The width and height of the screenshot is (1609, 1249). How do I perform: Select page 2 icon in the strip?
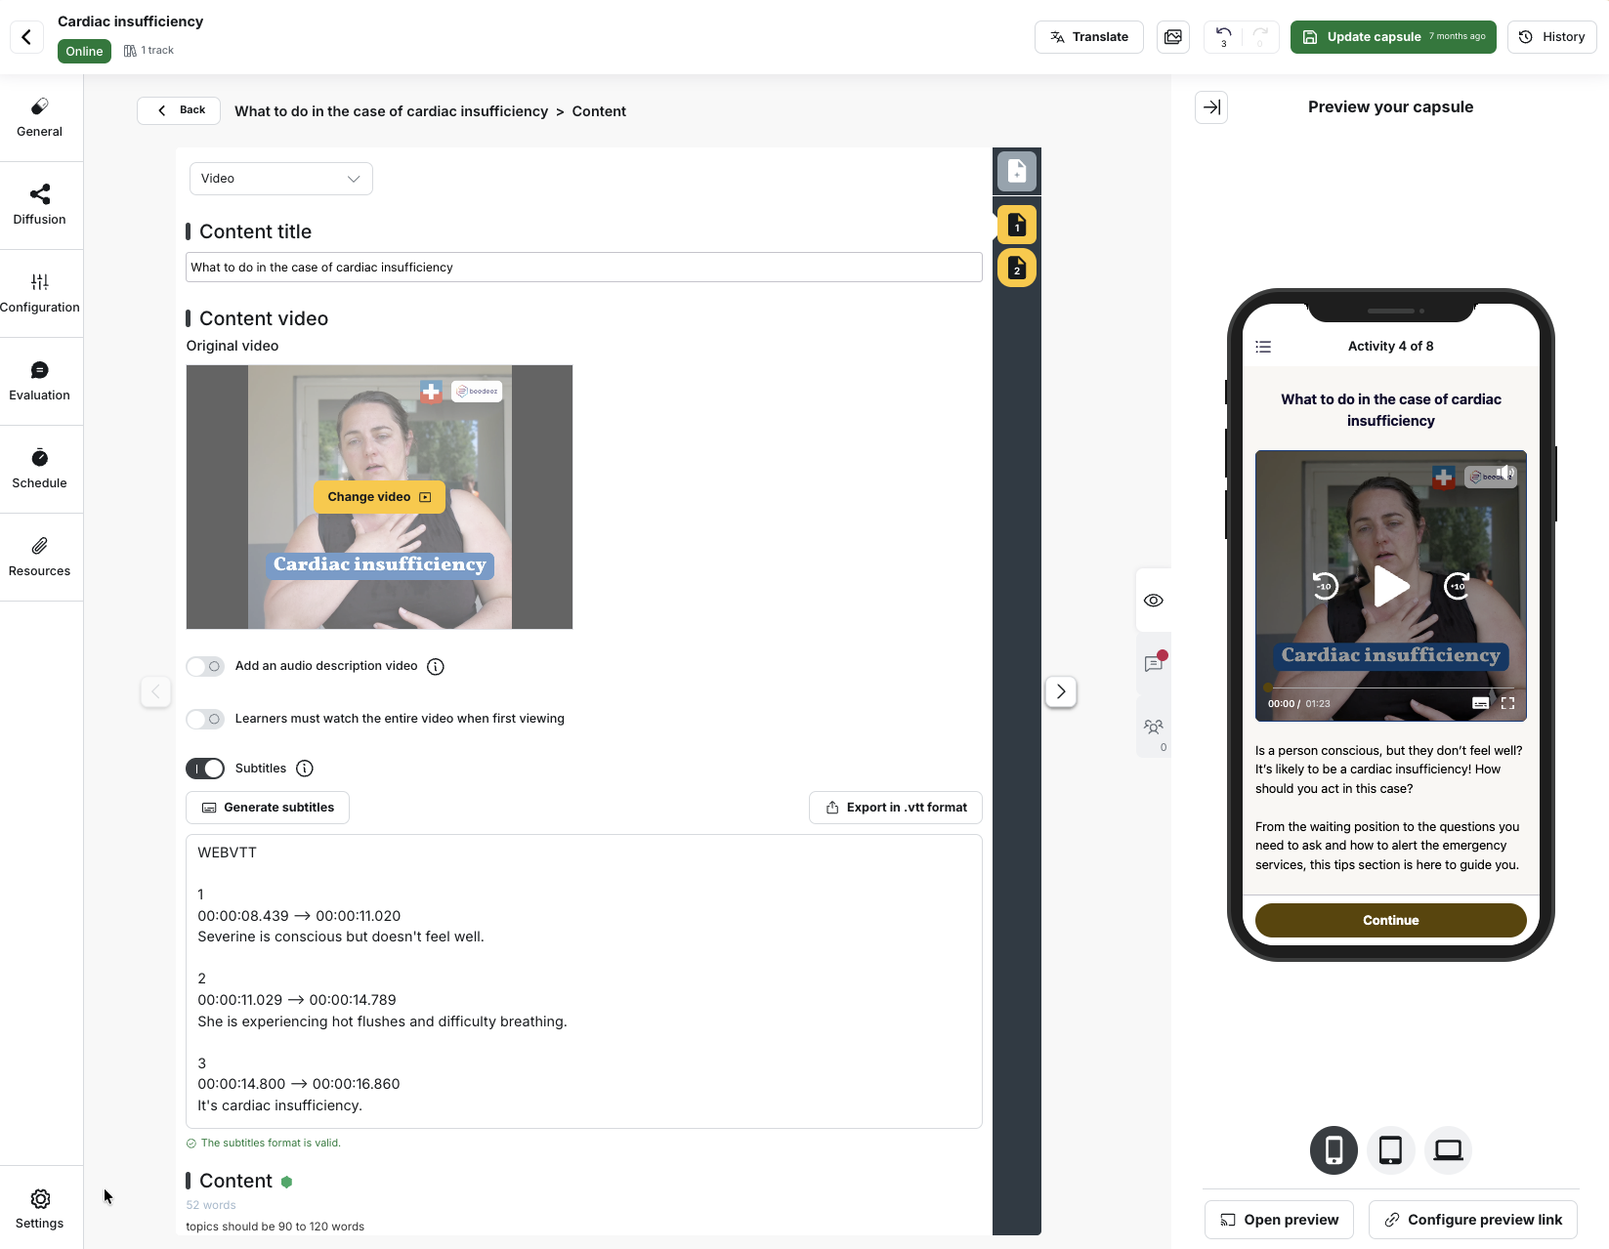coord(1017,268)
